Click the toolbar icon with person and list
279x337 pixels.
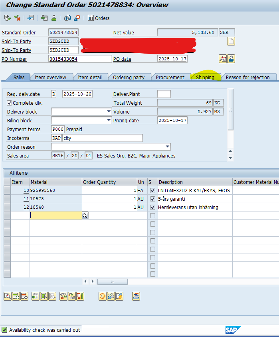pos(44,18)
